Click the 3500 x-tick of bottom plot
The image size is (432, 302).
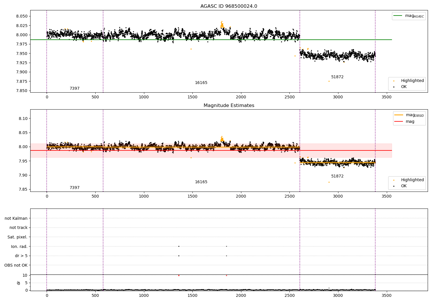tap(386, 295)
